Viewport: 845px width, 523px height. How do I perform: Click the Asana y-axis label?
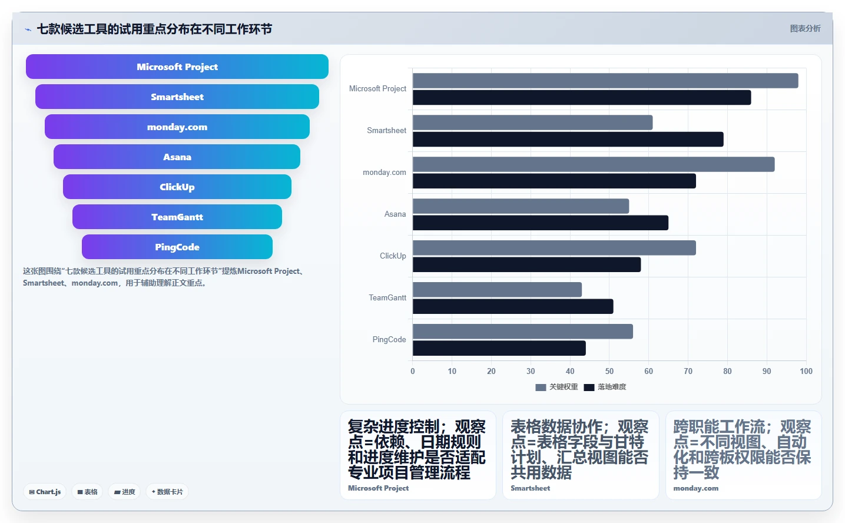395,214
